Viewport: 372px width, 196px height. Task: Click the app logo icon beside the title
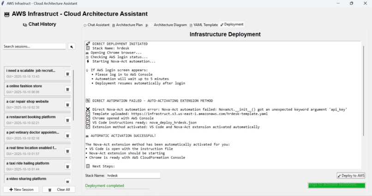click(x=7, y=14)
